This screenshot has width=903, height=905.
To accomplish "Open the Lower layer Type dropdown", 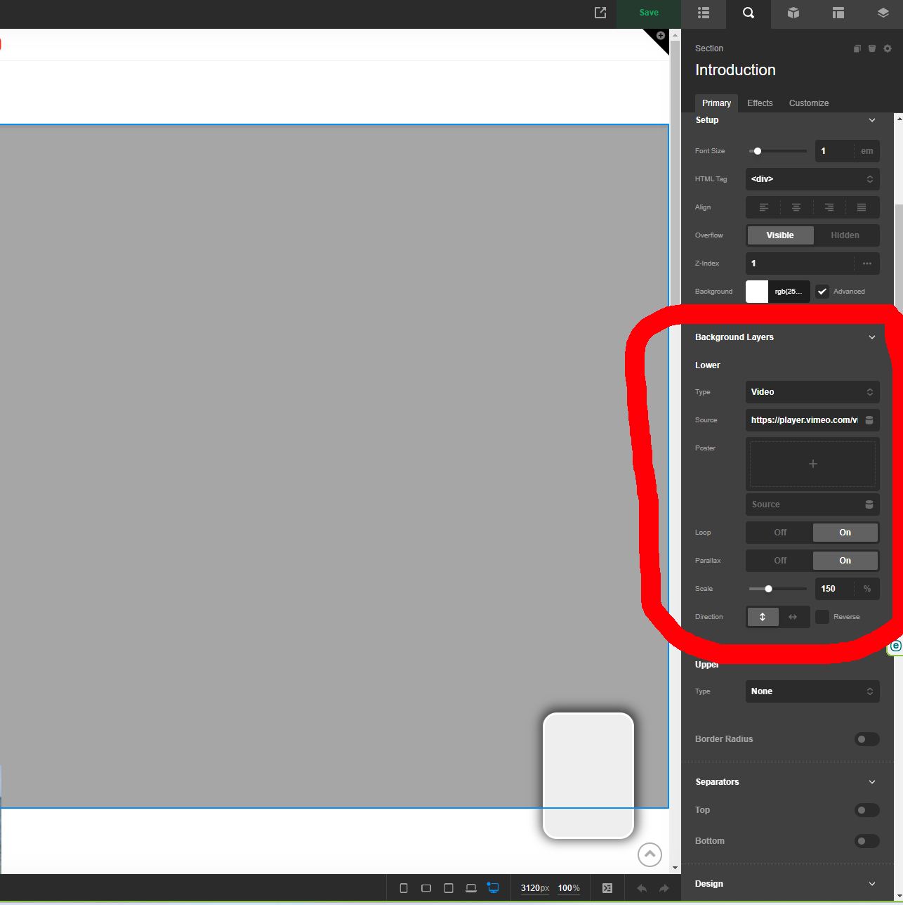I will 812,392.
